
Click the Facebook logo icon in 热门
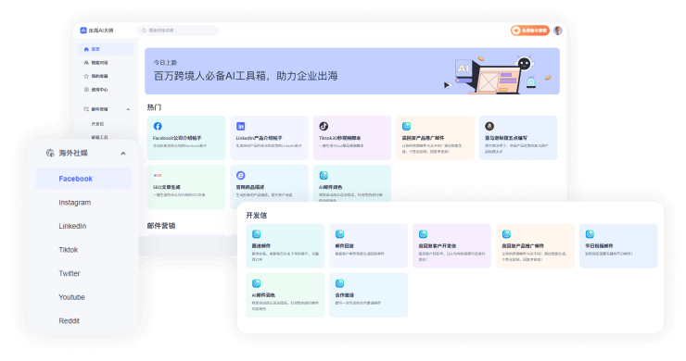click(x=158, y=126)
